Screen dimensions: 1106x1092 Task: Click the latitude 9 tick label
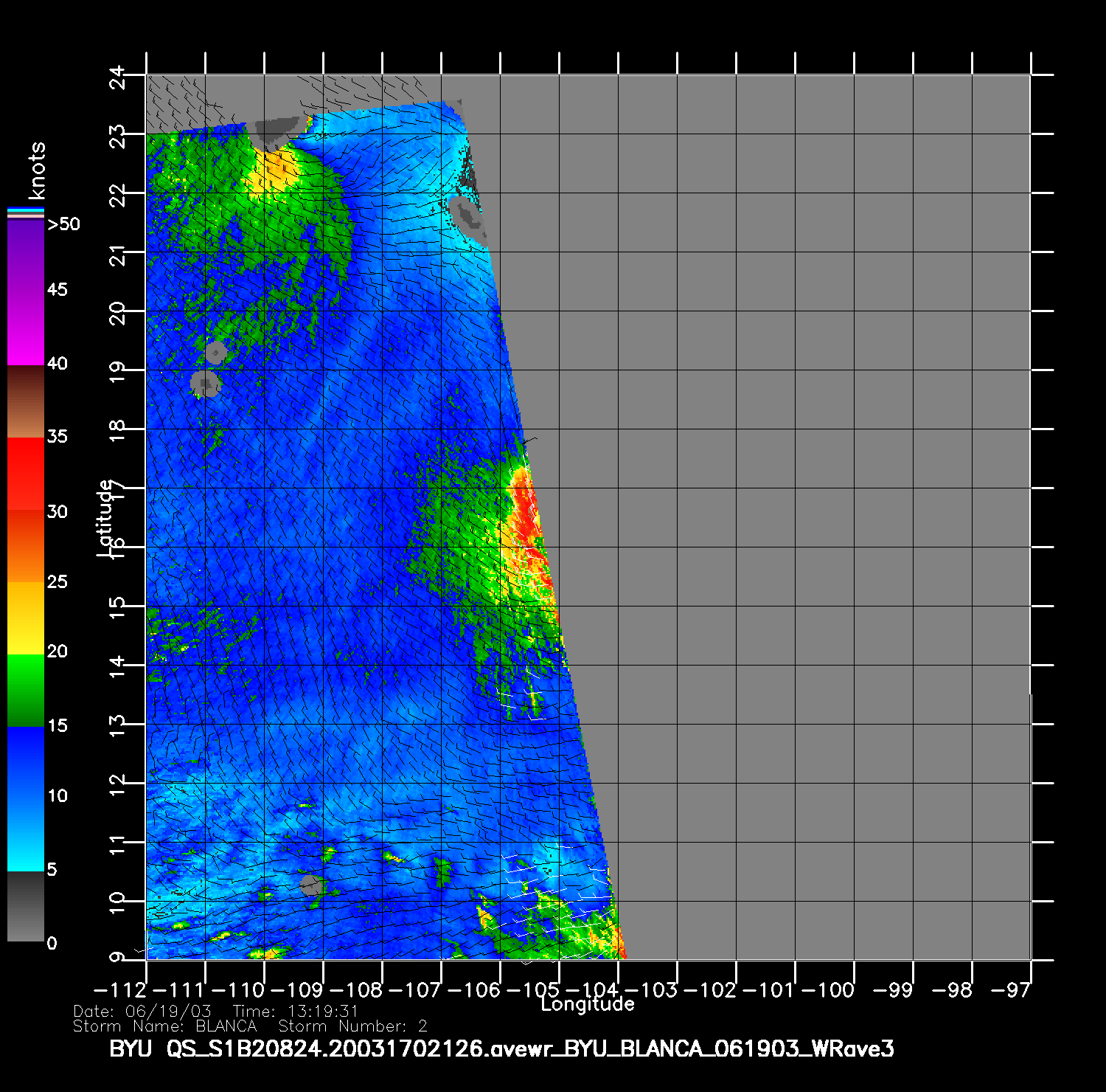117,958
